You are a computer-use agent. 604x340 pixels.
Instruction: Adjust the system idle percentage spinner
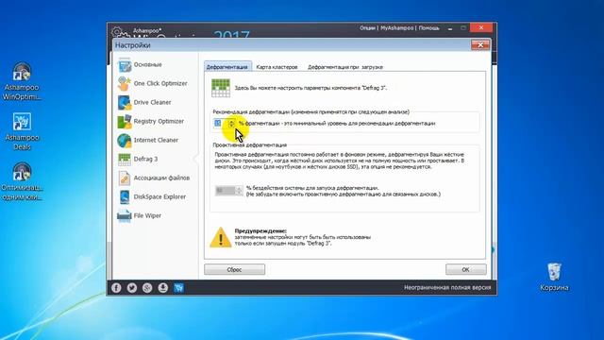pyautogui.click(x=239, y=191)
